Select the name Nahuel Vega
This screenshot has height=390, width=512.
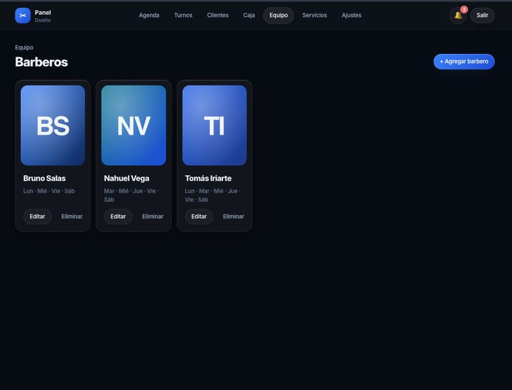pyautogui.click(x=127, y=178)
